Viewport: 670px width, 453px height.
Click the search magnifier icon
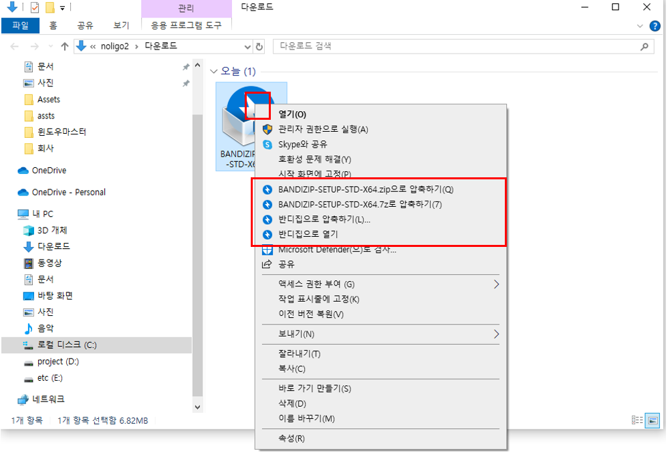644,46
